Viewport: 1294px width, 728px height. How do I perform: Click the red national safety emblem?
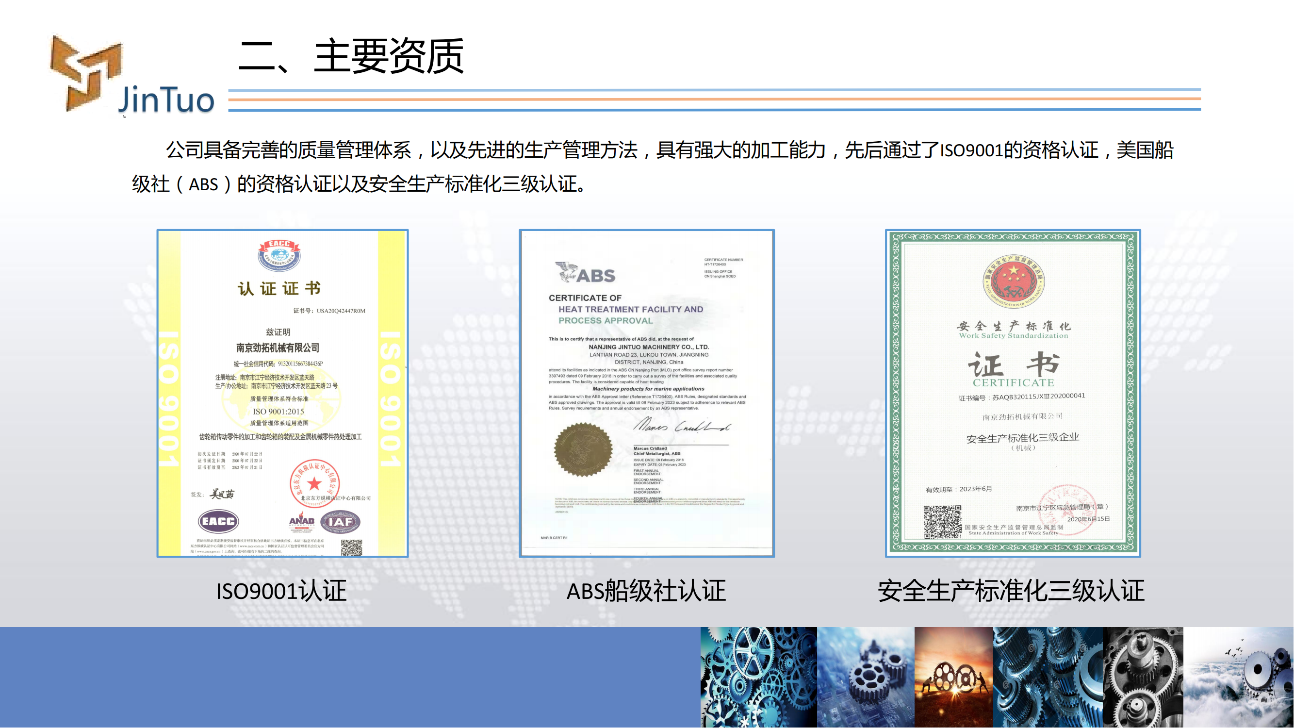click(1013, 281)
